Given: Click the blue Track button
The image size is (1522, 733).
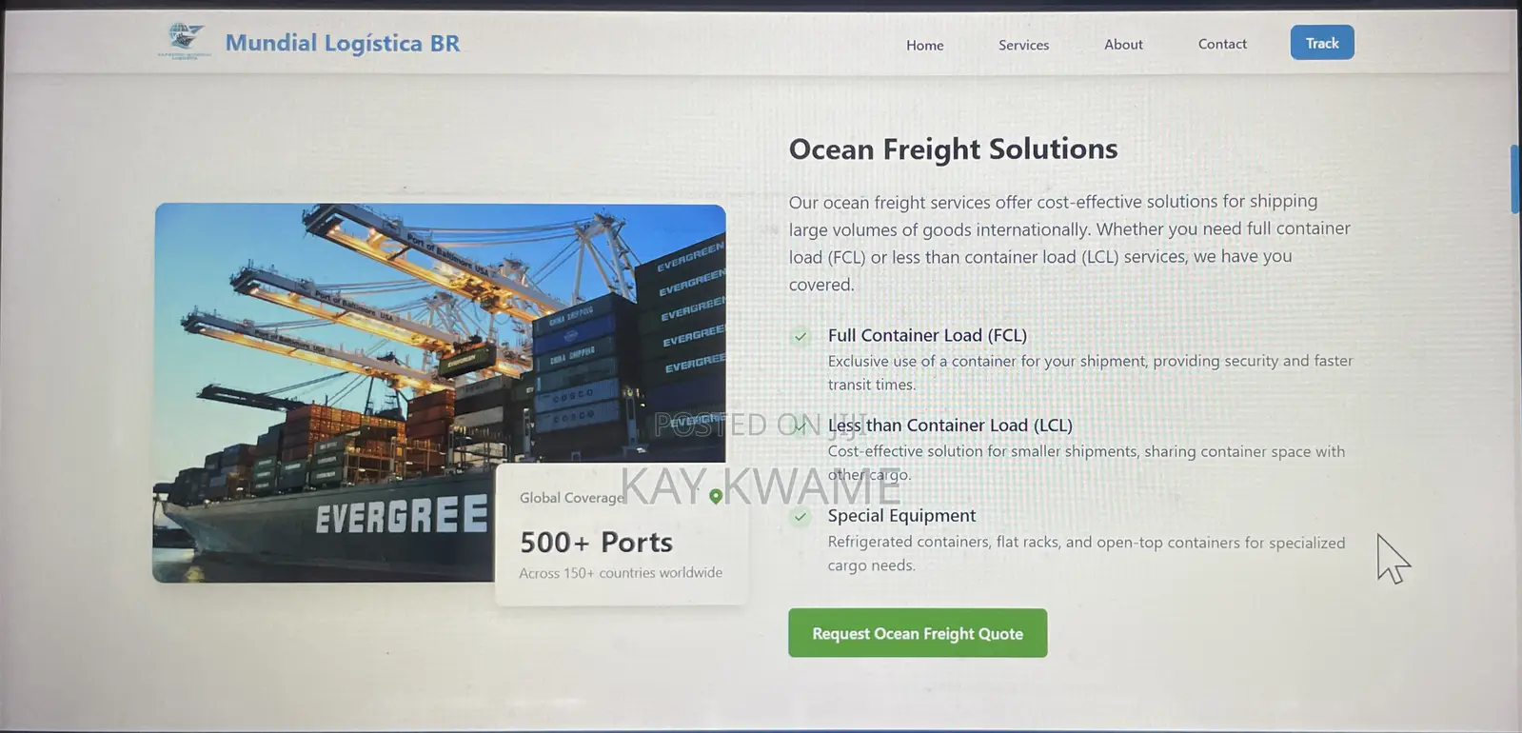Looking at the screenshot, I should point(1322,43).
